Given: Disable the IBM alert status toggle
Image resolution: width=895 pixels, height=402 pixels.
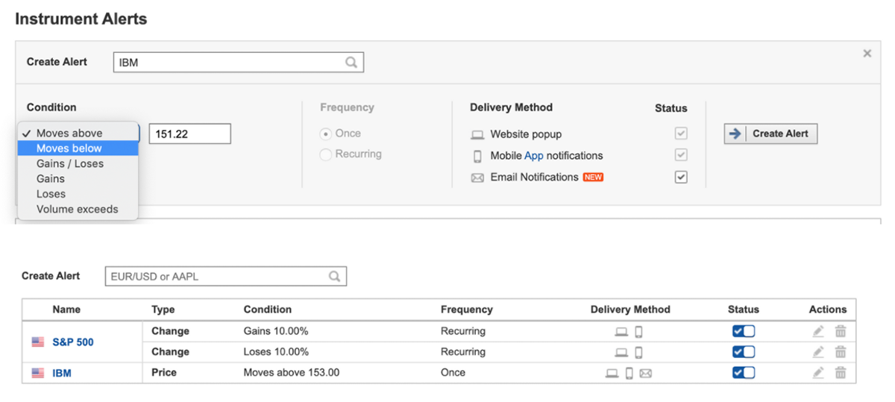Looking at the screenshot, I should tap(744, 373).
